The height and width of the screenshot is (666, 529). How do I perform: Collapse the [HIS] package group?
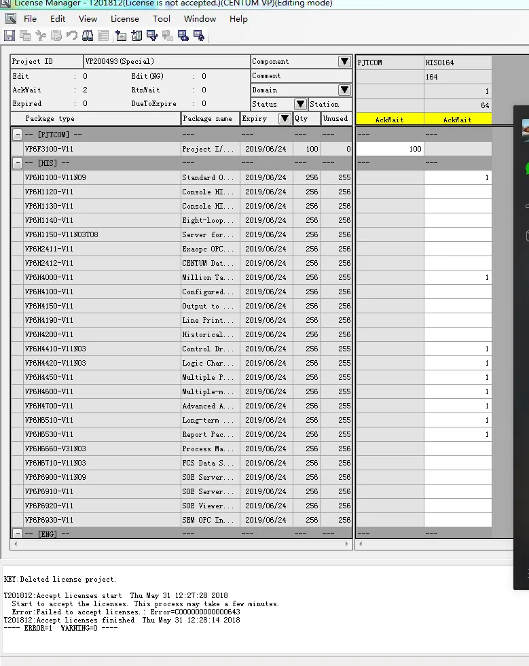(17, 163)
